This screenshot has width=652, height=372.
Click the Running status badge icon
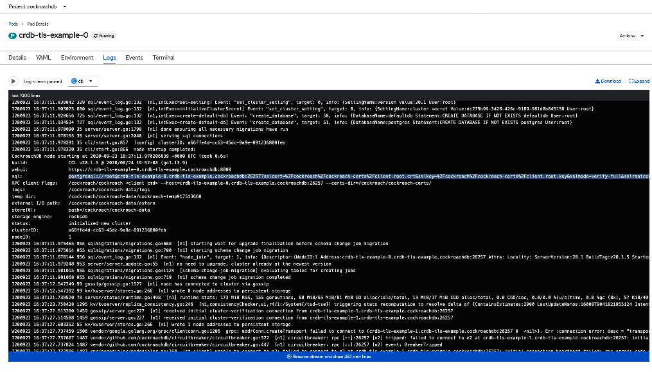coord(94,35)
